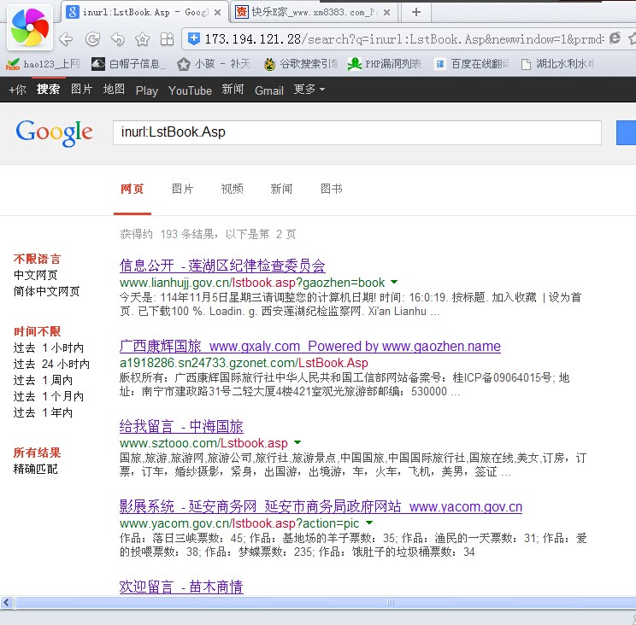
Task: Open the grid apps icon in toolbar
Action: coord(167,39)
